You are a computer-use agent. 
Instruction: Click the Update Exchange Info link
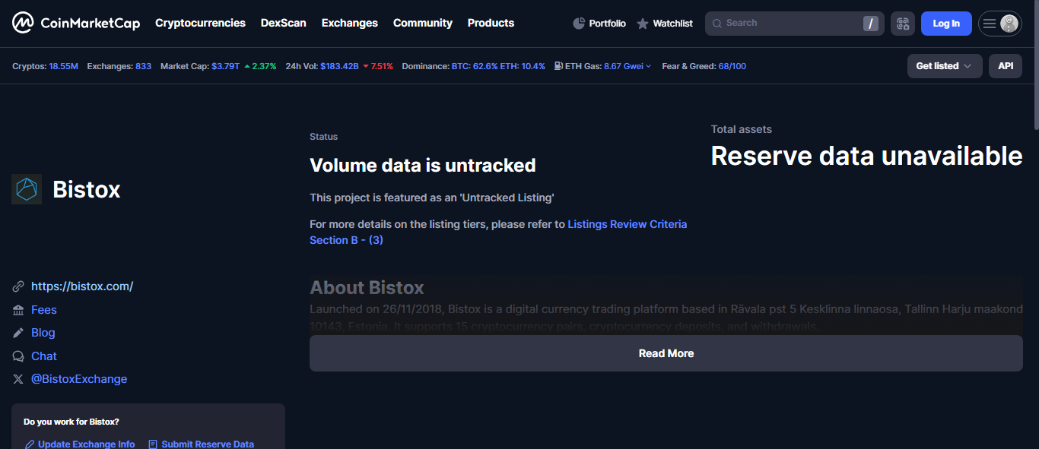(86, 444)
